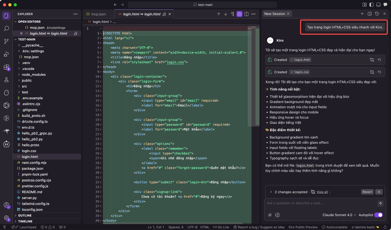Split the editor to the side
The width and height of the screenshot is (391, 230).
(246, 14)
